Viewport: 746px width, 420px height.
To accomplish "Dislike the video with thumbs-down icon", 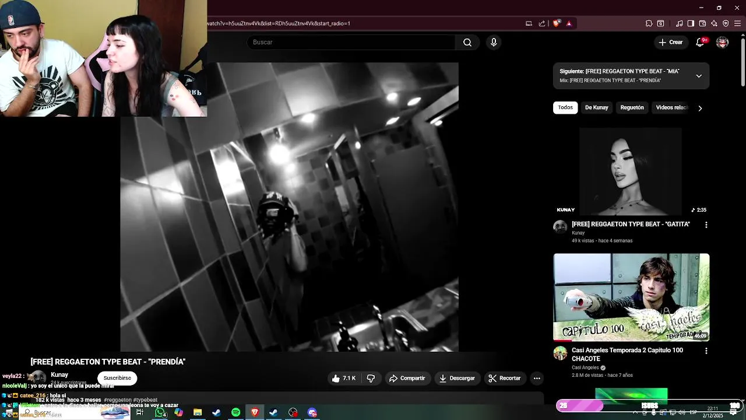I will tap(371, 378).
